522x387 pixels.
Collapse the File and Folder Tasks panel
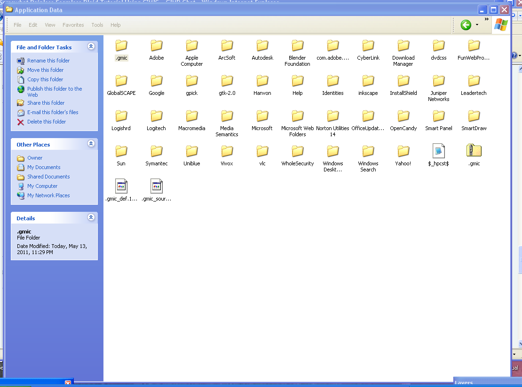click(x=91, y=46)
